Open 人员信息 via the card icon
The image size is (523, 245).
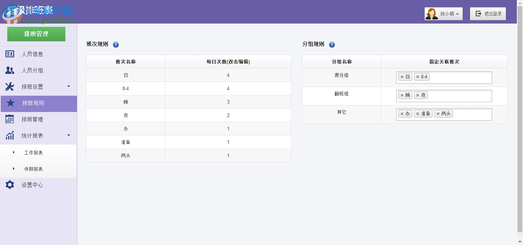(9, 54)
